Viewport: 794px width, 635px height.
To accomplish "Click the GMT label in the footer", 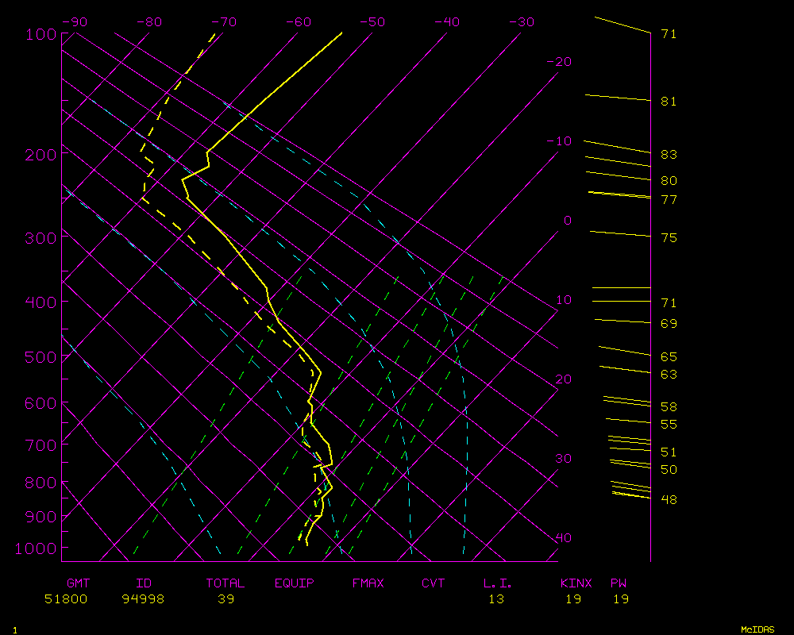I will pyautogui.click(x=78, y=583).
